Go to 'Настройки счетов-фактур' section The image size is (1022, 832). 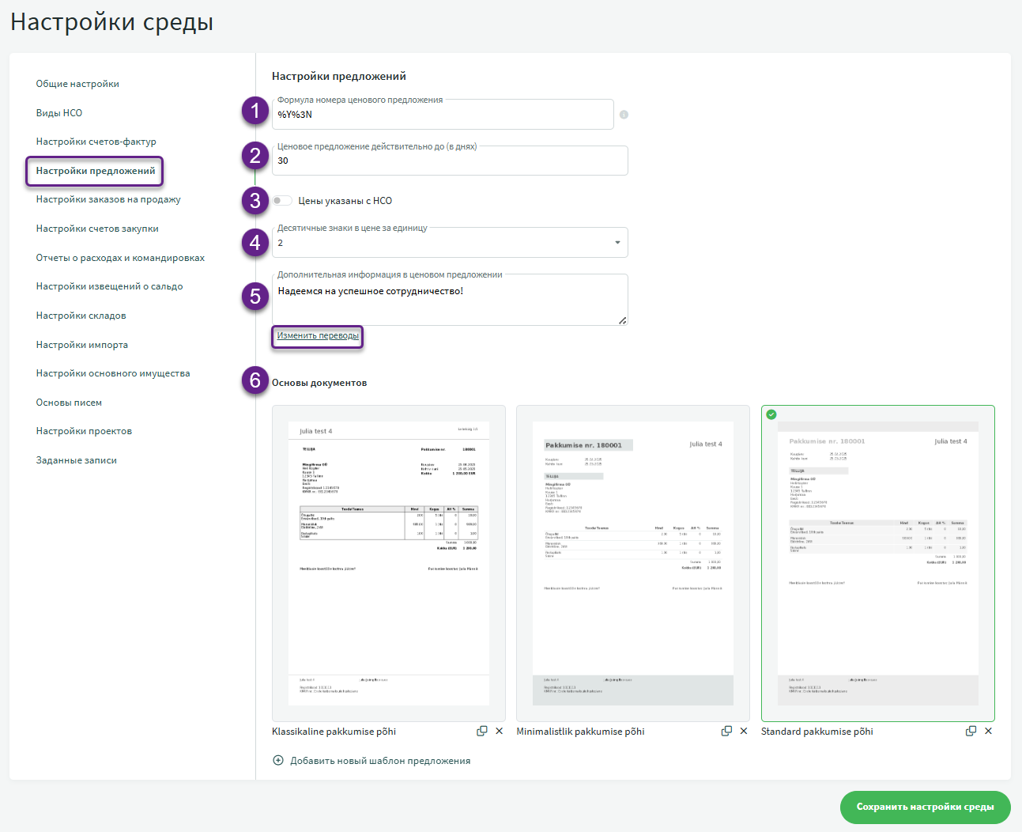(x=96, y=142)
